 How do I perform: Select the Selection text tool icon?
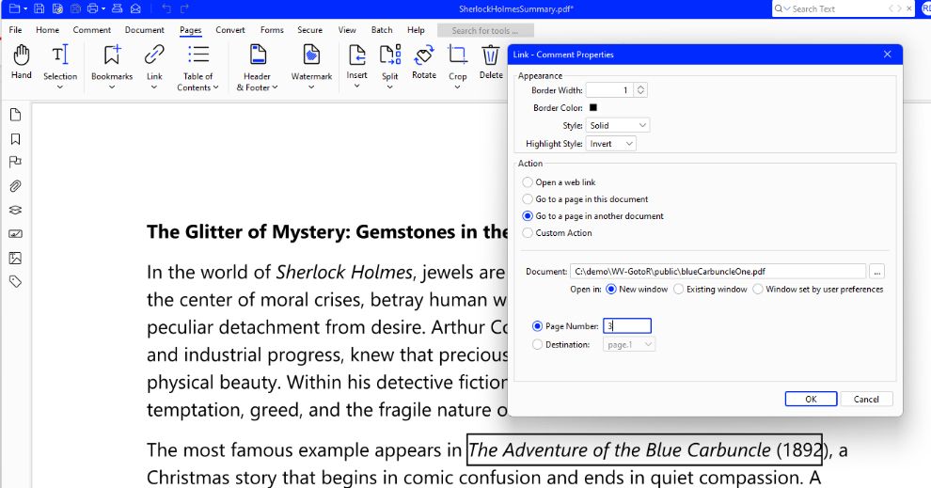point(60,55)
